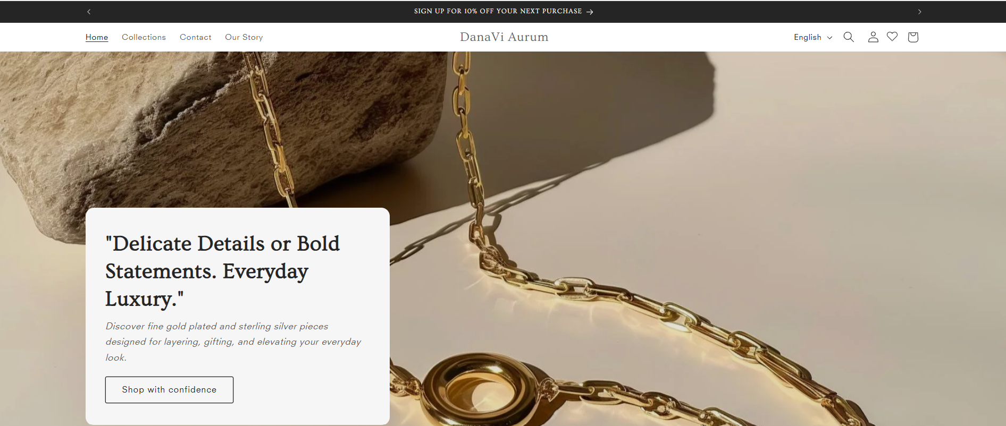Show previous announcement with left arrow

pos(89,12)
